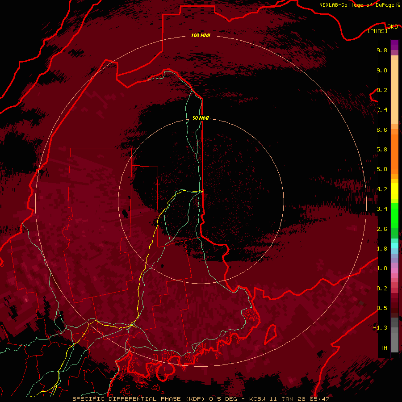Select the yellow color bar segment
The image size is (402, 402).
coord(394,191)
